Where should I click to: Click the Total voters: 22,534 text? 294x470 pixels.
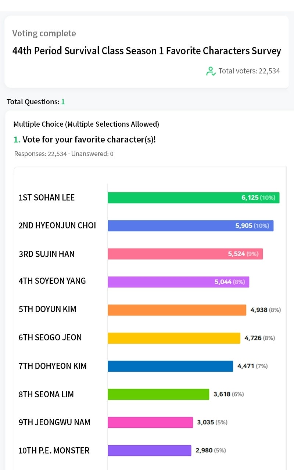[x=249, y=71]
